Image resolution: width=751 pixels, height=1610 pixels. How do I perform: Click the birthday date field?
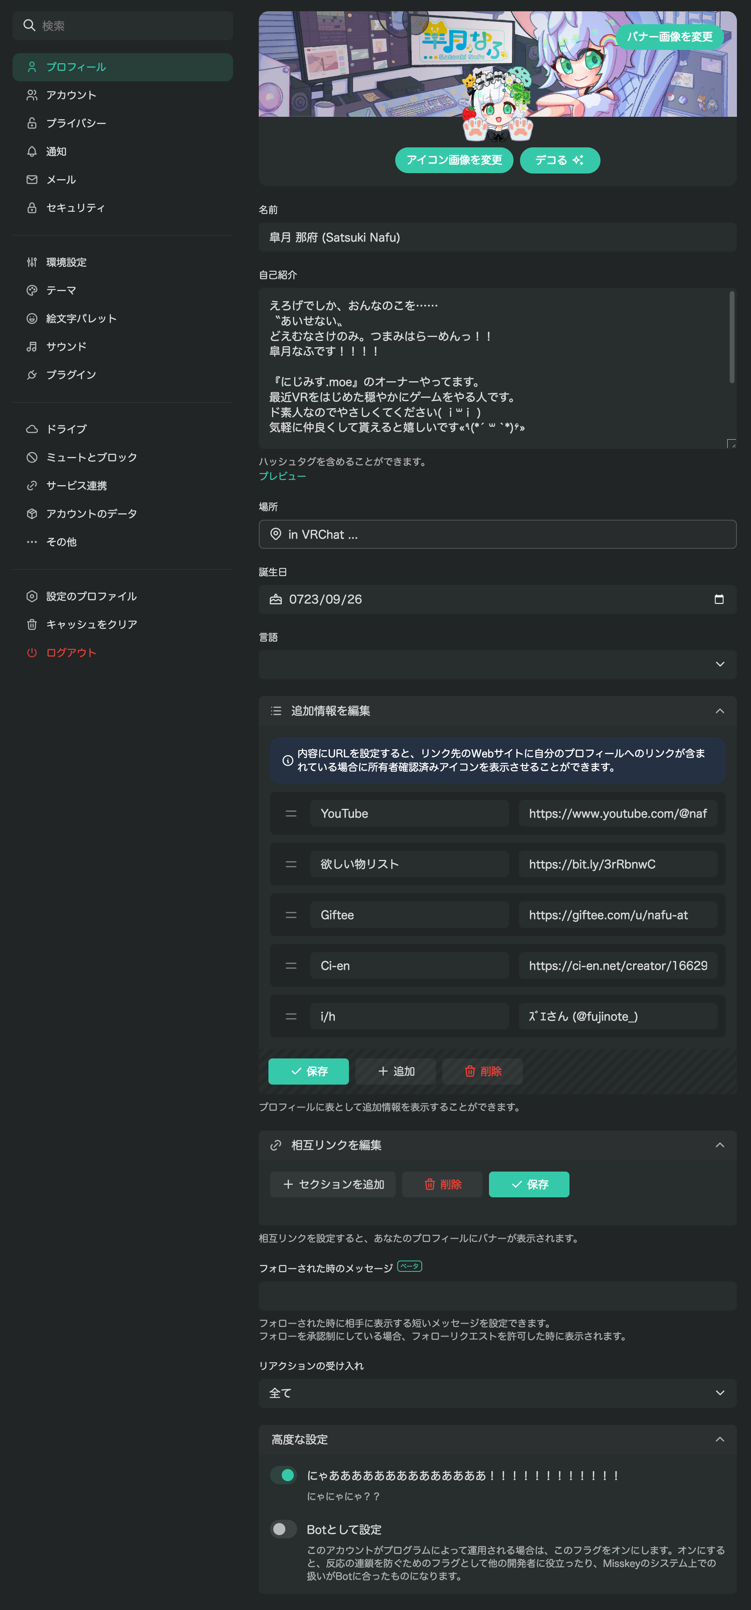click(497, 599)
